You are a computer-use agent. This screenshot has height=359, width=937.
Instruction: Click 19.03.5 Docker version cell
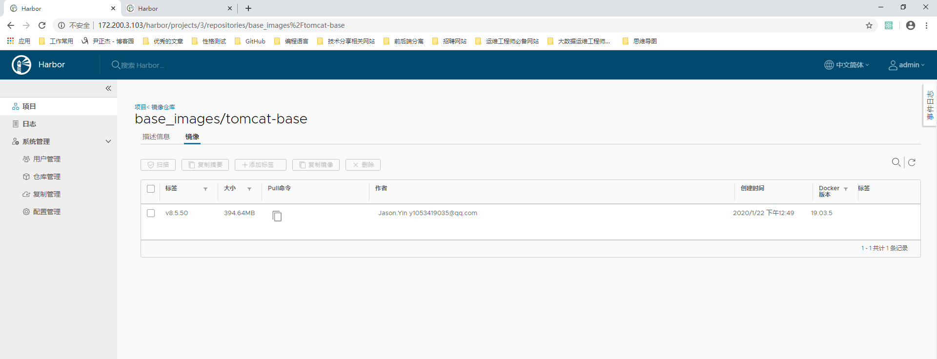point(822,213)
